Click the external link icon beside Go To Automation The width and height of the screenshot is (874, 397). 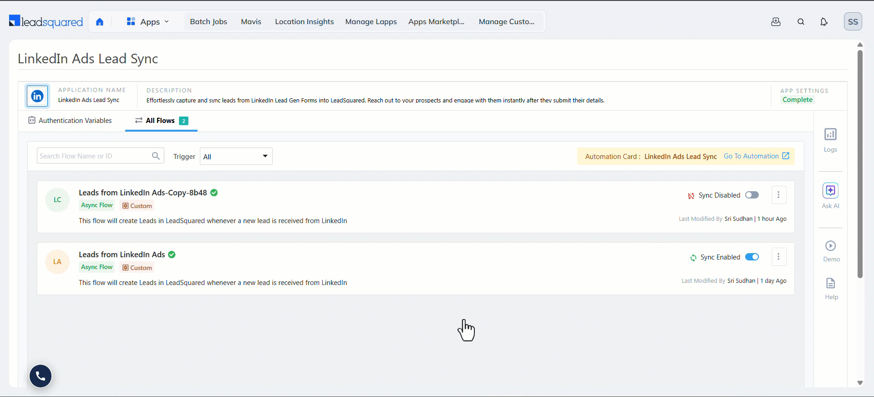click(786, 156)
